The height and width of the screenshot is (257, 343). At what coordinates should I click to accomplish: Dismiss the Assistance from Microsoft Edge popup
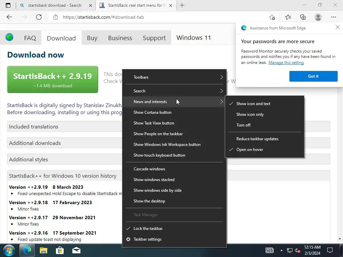coord(338,27)
